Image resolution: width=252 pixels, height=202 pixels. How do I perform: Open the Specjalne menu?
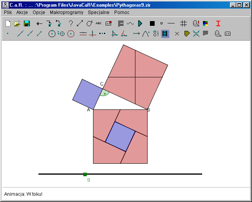click(x=99, y=13)
